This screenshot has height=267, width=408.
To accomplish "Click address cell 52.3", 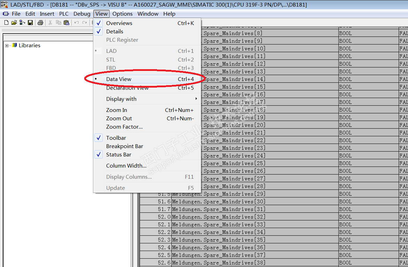I will (x=156, y=240).
